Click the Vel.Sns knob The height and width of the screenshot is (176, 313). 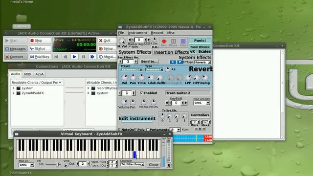coord(143,102)
